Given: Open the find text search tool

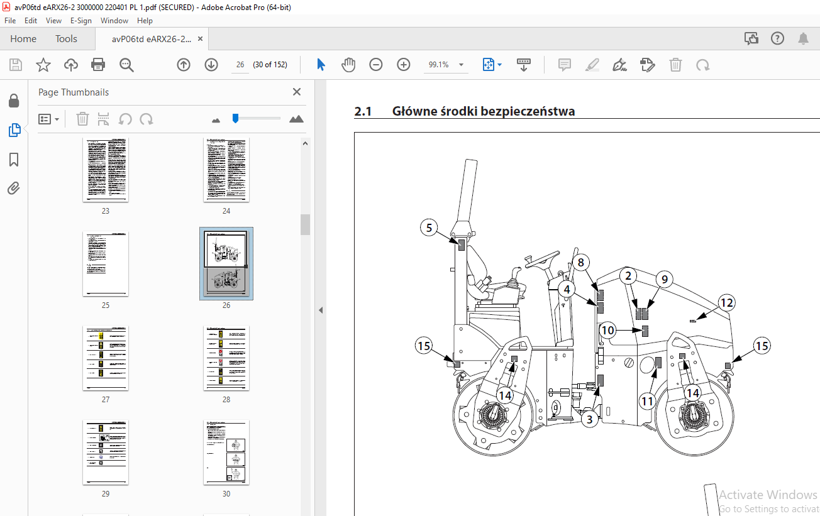Looking at the screenshot, I should click(x=126, y=65).
